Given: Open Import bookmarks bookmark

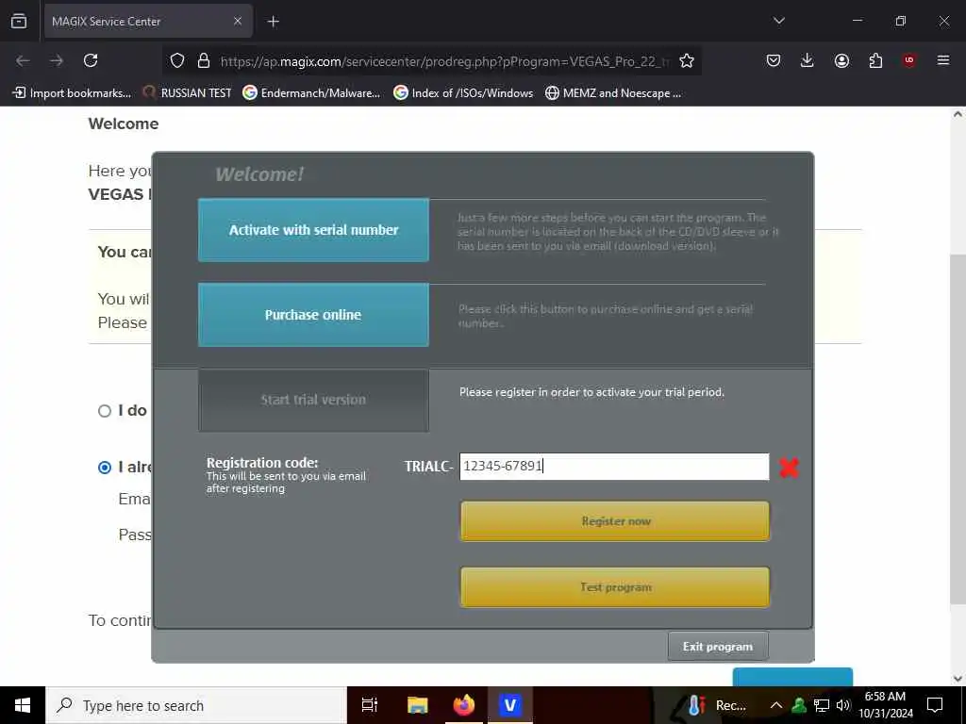Looking at the screenshot, I should pos(72,93).
